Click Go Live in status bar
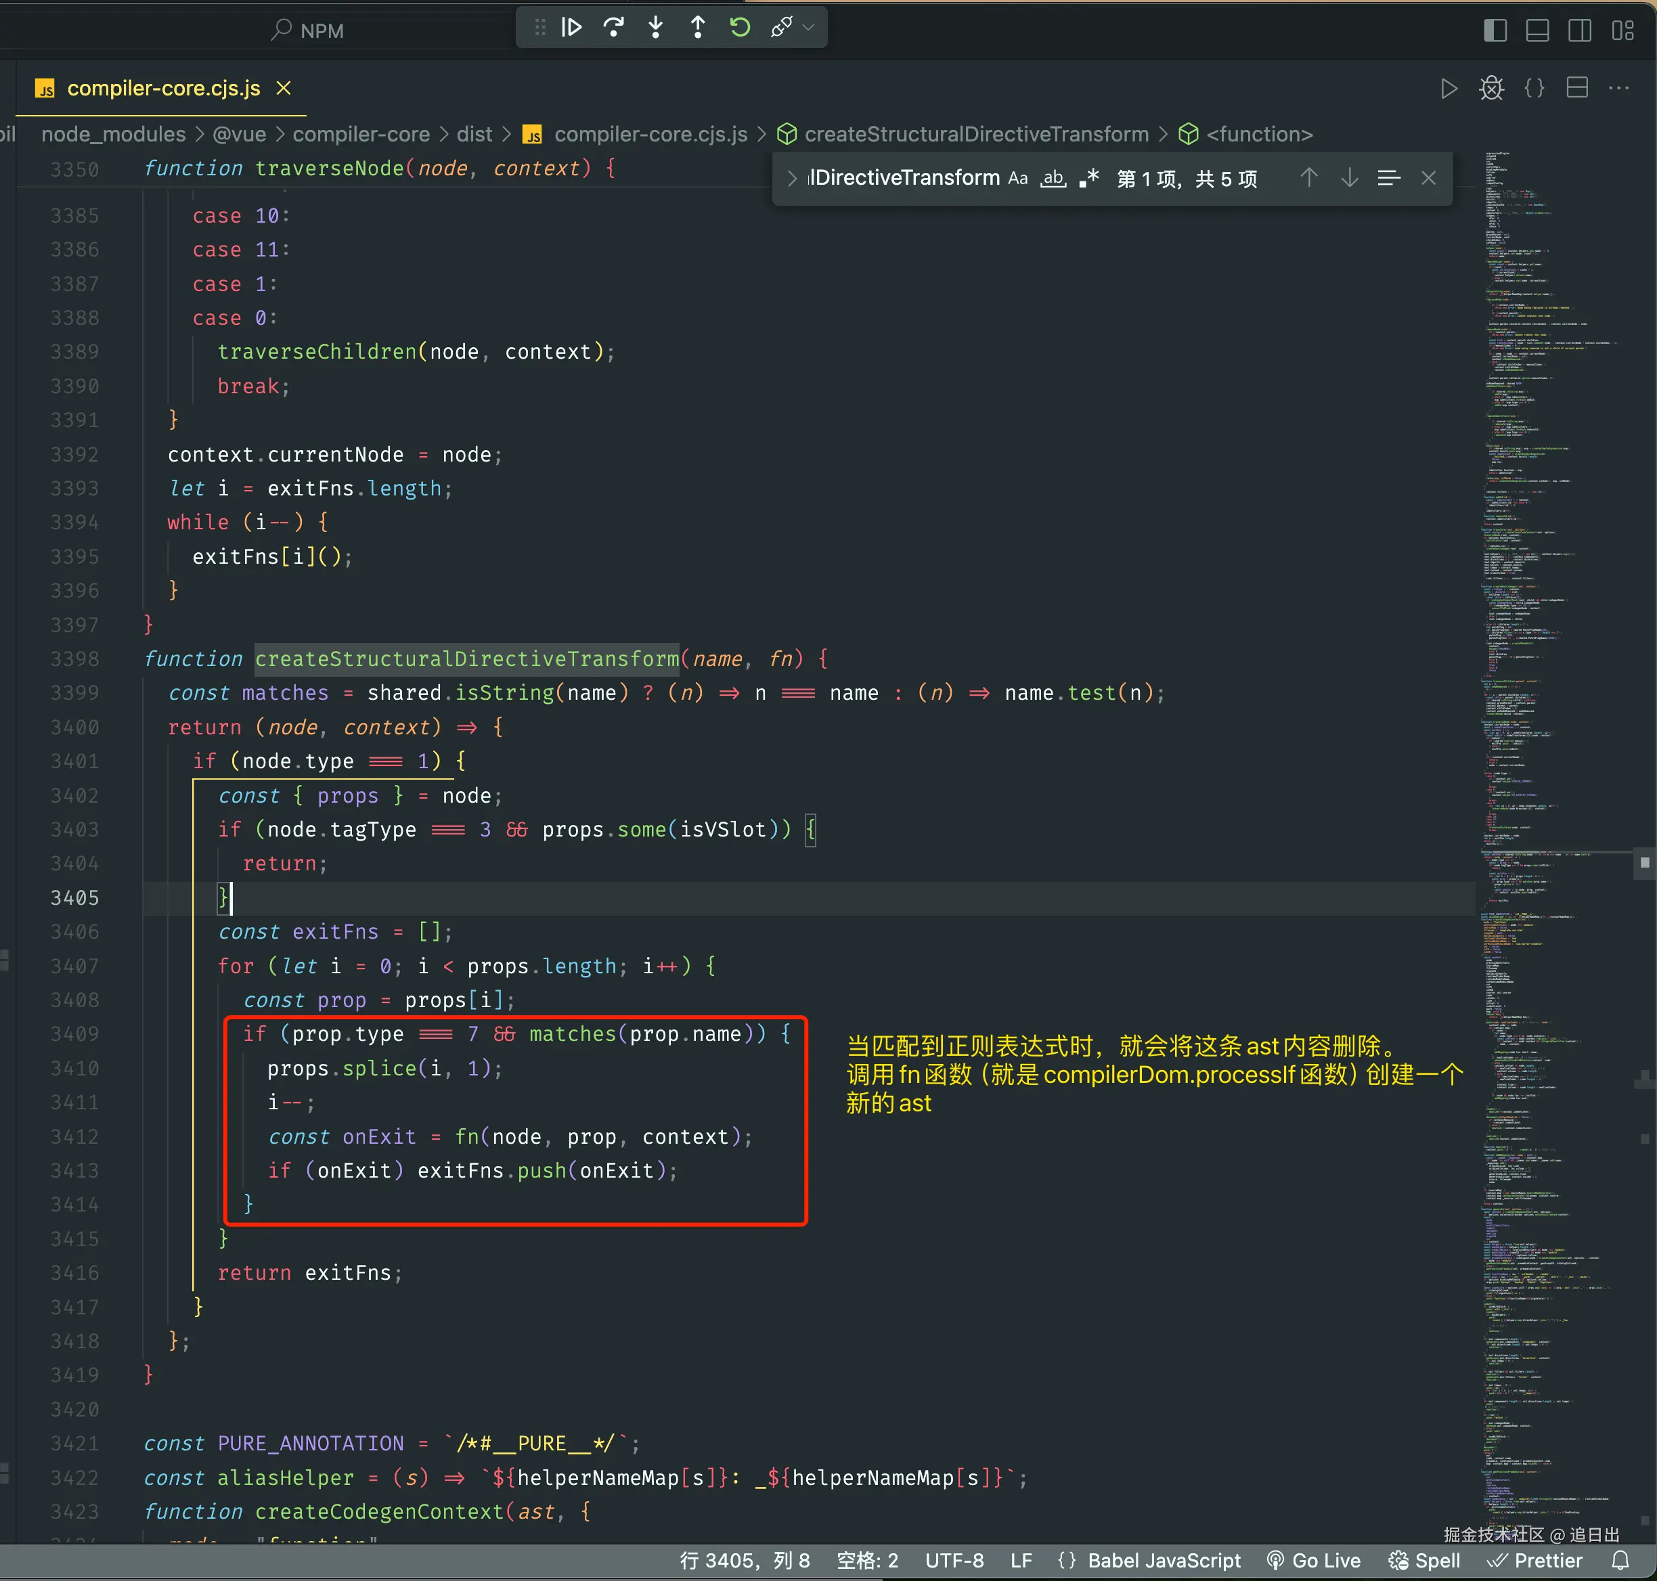Image resolution: width=1657 pixels, height=1581 pixels. 1314,1561
